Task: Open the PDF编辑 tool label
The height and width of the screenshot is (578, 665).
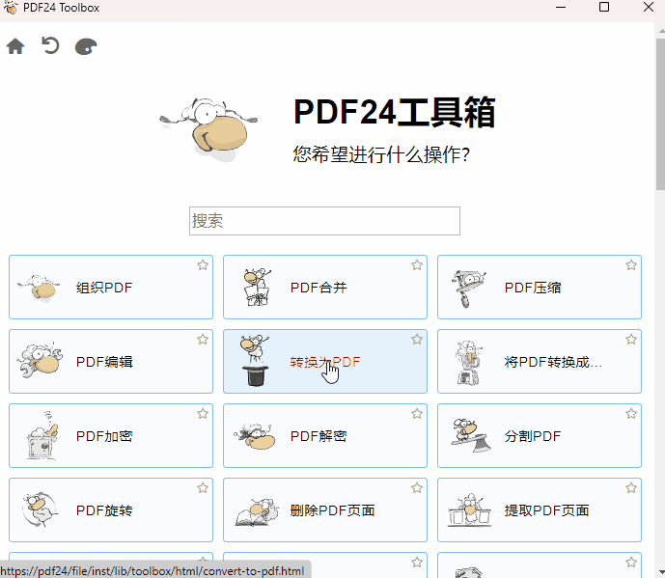Action: tap(104, 362)
